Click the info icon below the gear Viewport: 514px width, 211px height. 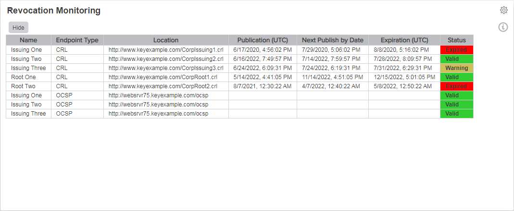pyautogui.click(x=503, y=27)
